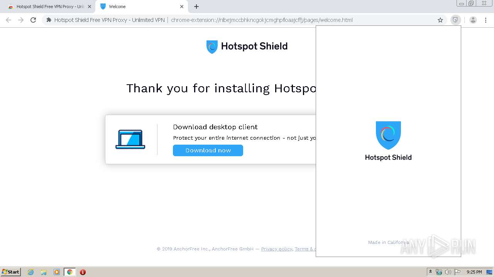Launch Internet Explorer from taskbar
Viewport: 494px width, 277px height.
[31, 272]
